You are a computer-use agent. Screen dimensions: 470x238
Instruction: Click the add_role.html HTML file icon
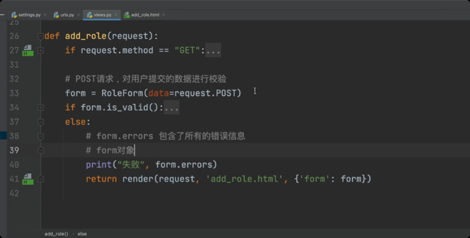127,15
